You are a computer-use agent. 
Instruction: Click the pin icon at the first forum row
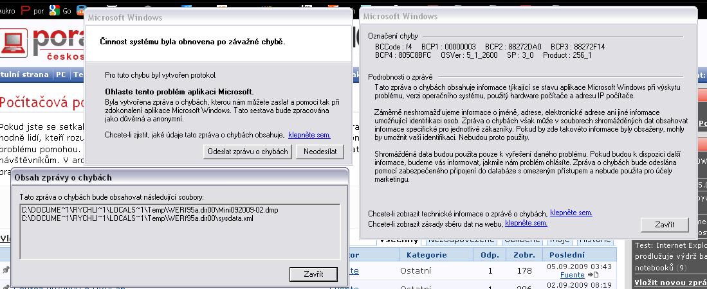point(5,270)
